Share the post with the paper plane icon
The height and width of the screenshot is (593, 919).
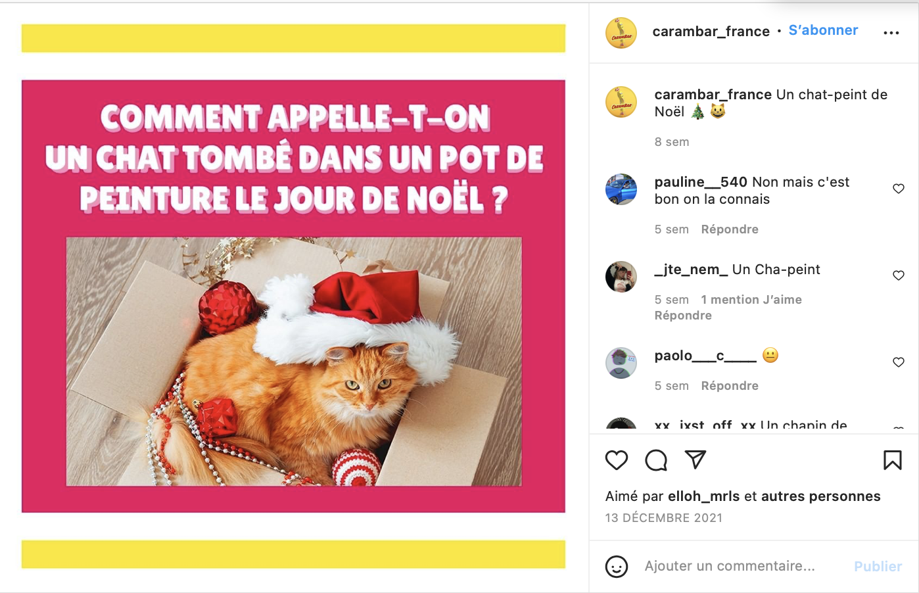[x=695, y=460]
